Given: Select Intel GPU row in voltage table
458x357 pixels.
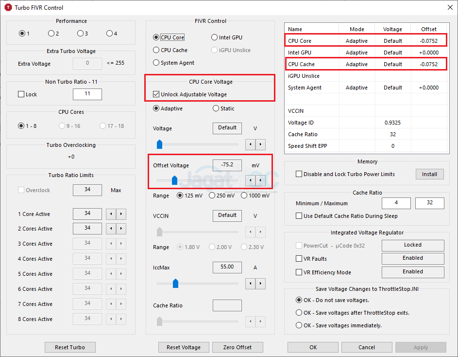Looking at the screenshot, I should click(366, 53).
